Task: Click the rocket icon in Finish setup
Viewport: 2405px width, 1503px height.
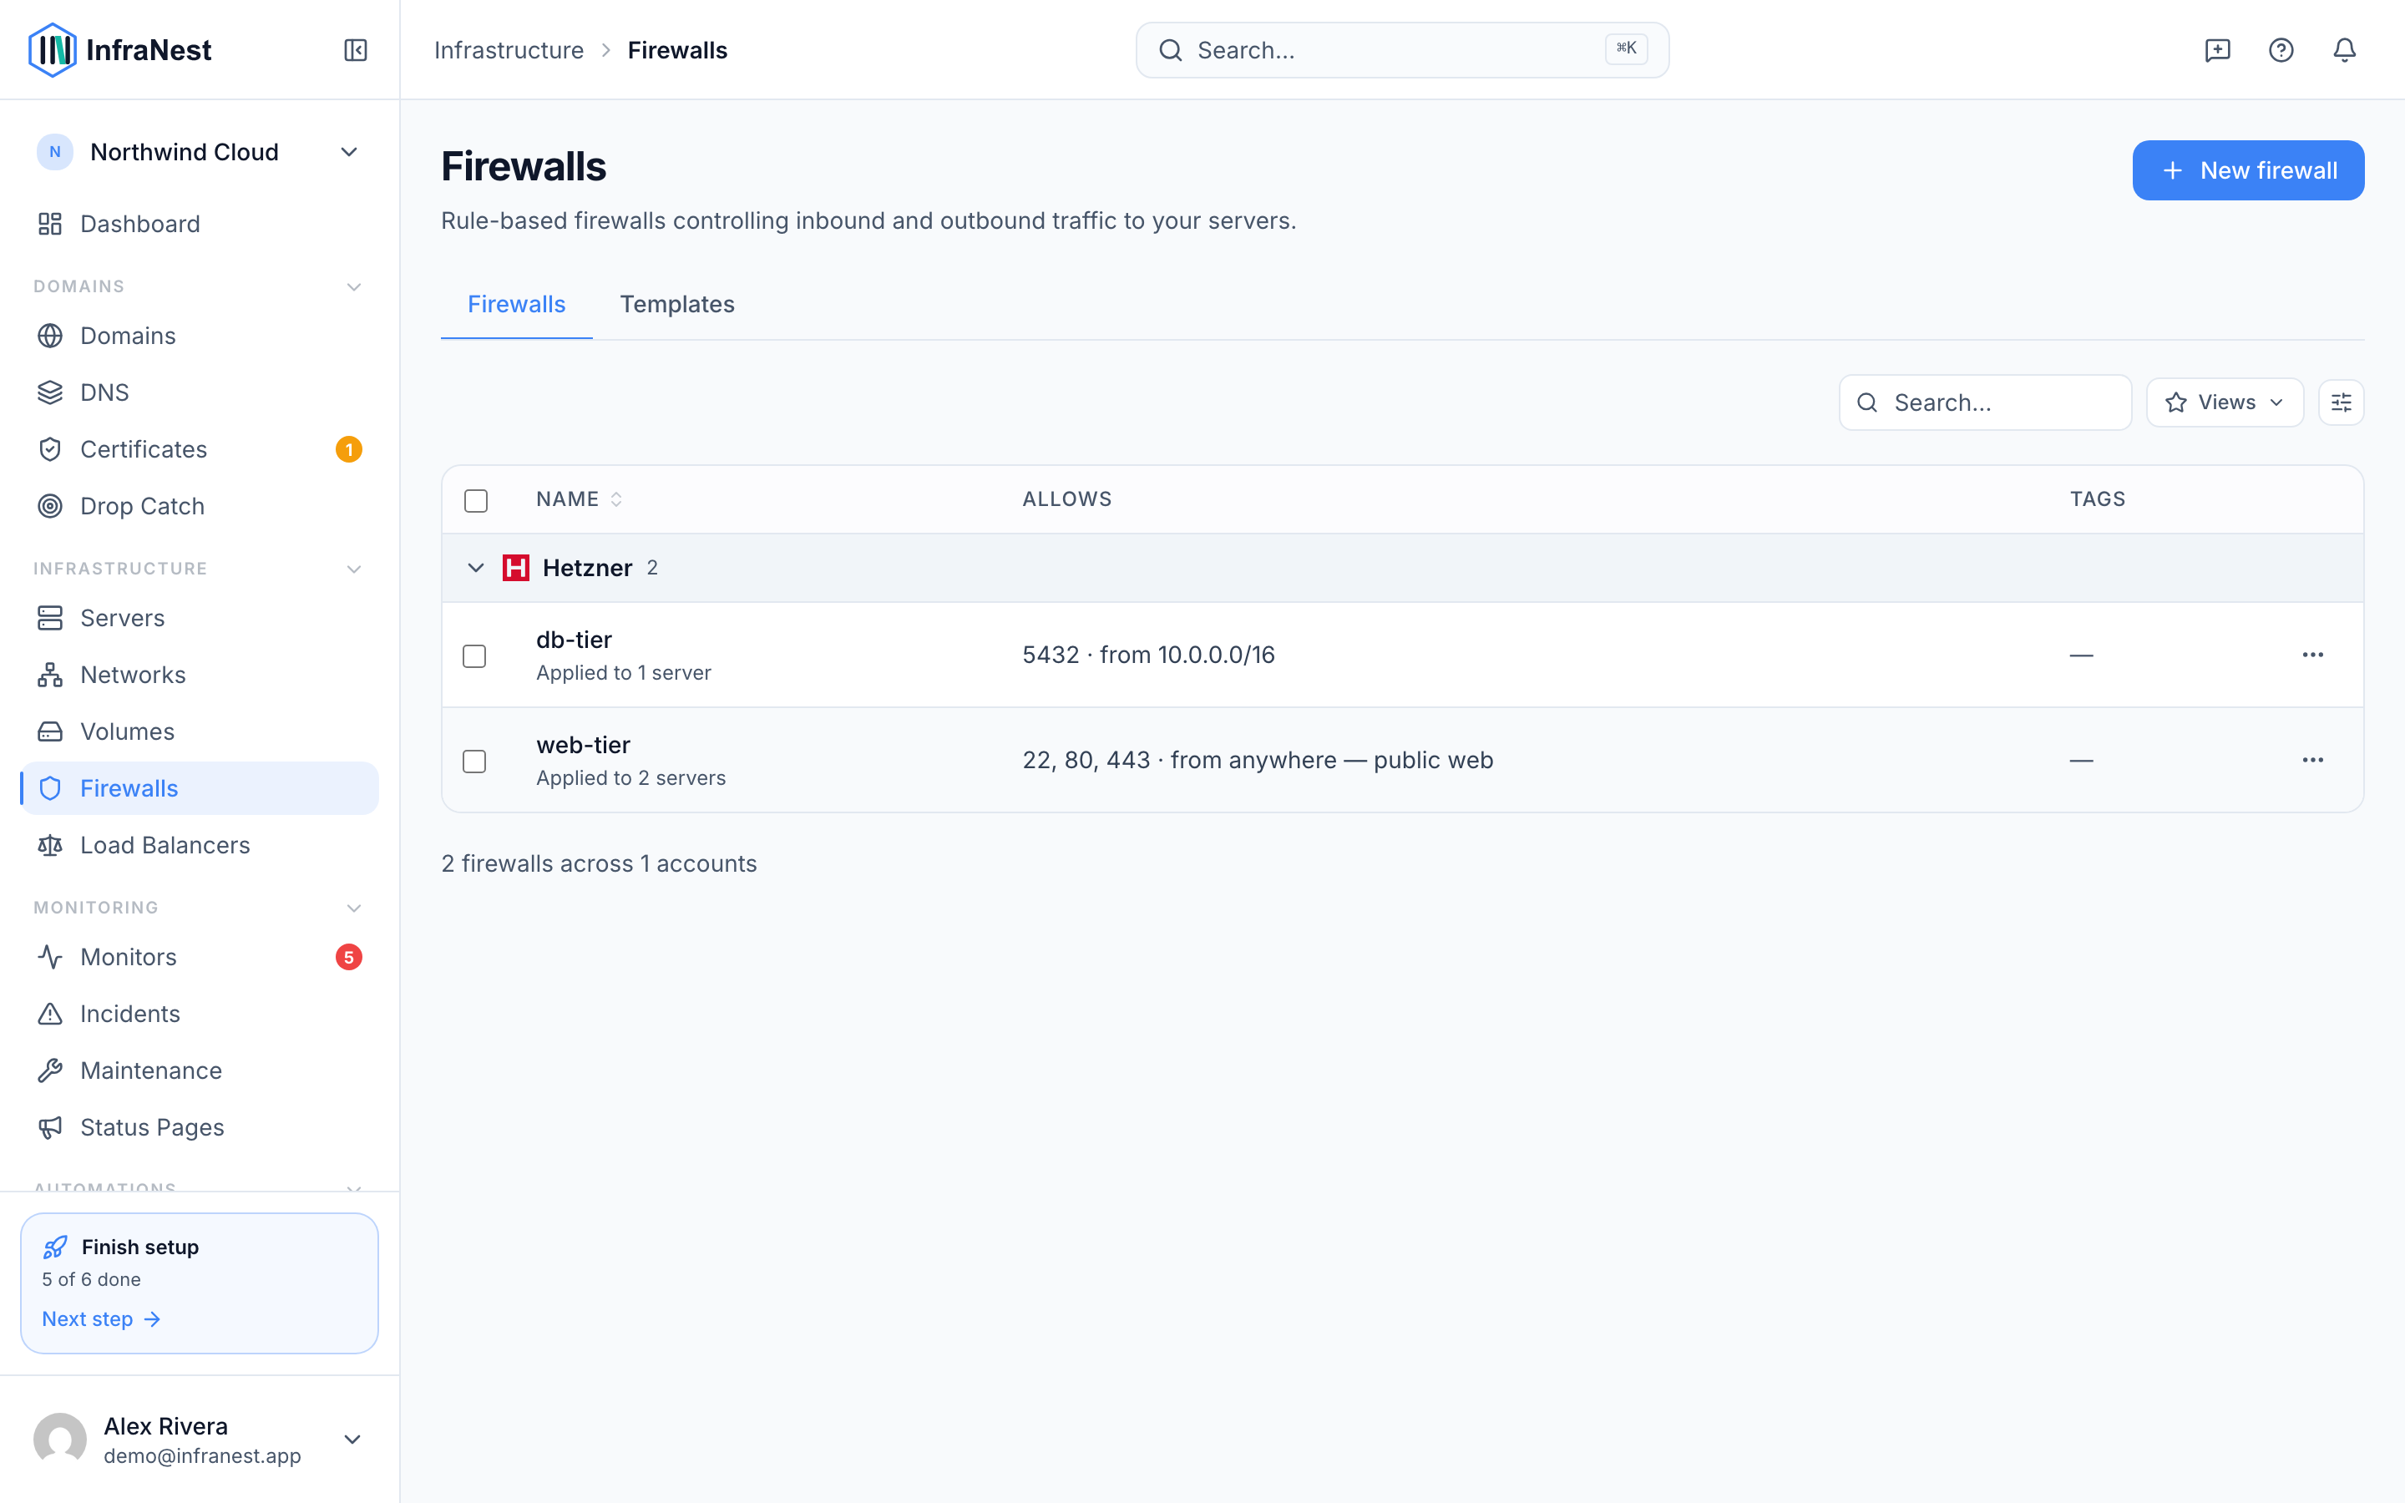Action: tap(56, 1247)
